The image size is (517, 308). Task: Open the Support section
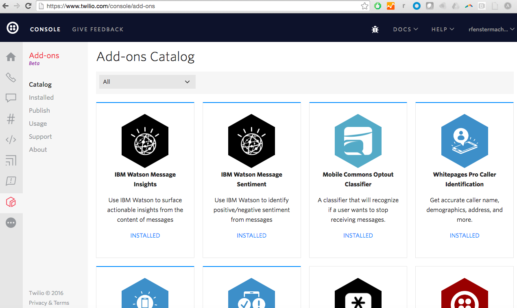pyautogui.click(x=40, y=137)
